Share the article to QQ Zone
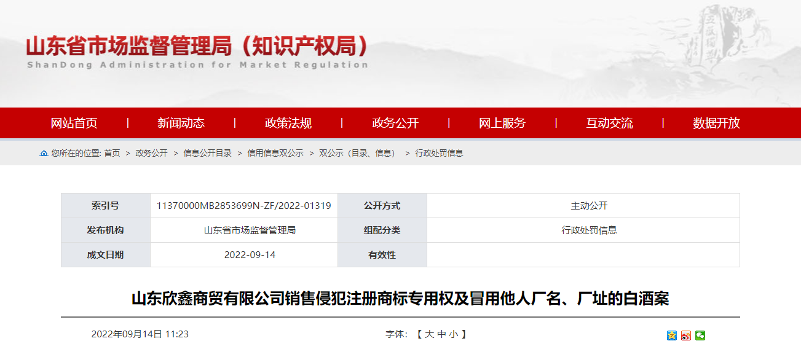Image resolution: width=801 pixels, height=357 pixels. pyautogui.click(x=671, y=335)
